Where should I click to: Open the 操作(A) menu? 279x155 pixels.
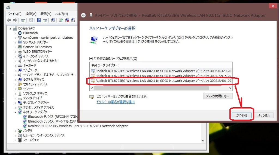(31, 14)
